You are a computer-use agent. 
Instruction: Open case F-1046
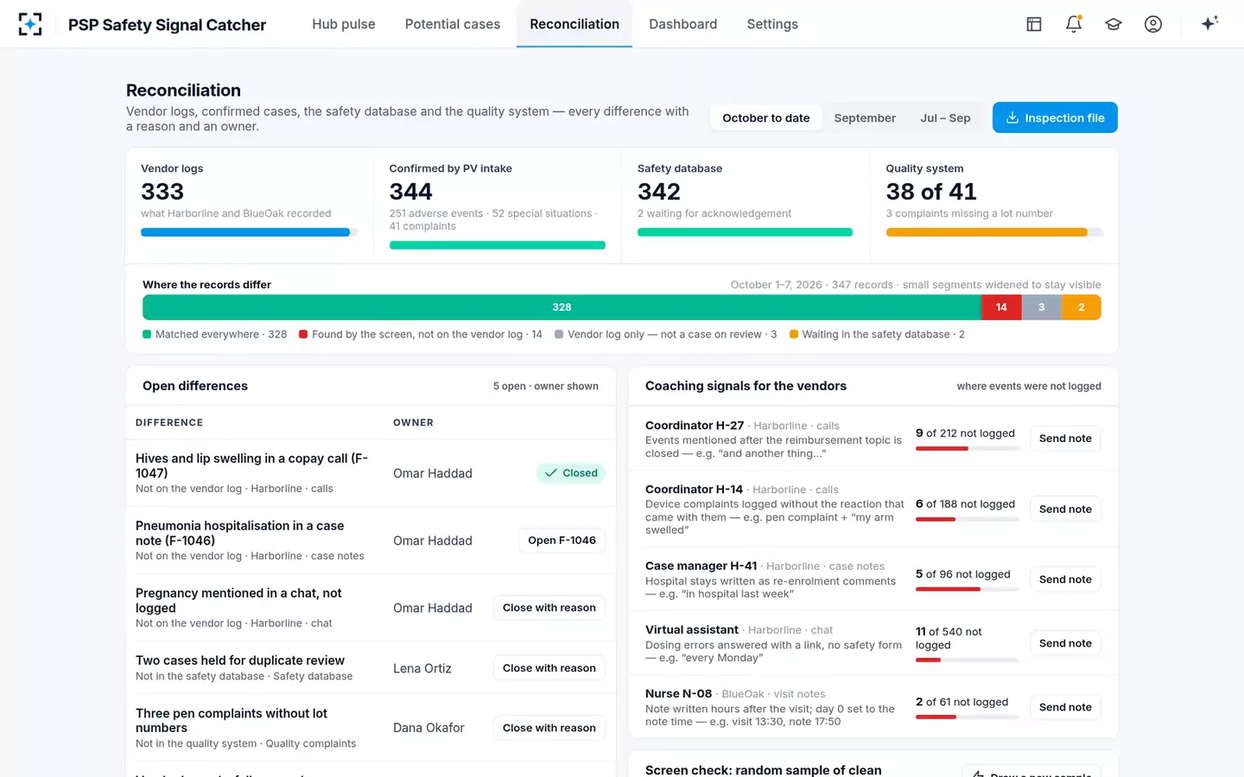[x=562, y=540]
